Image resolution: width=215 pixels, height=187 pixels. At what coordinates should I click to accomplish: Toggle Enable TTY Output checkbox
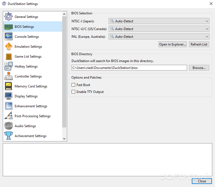click(x=73, y=92)
